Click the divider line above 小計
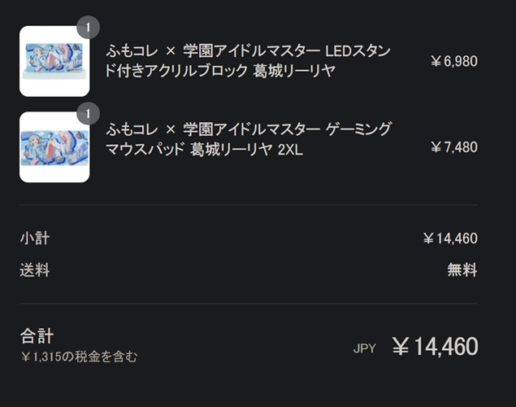 tap(249, 204)
